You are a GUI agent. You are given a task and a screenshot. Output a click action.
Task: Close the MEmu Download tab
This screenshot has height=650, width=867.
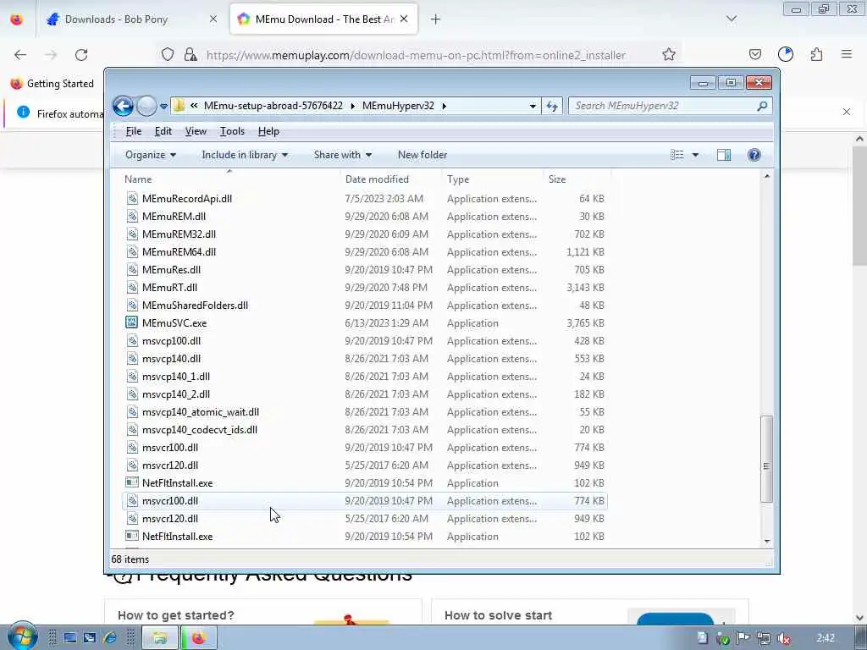[404, 19]
